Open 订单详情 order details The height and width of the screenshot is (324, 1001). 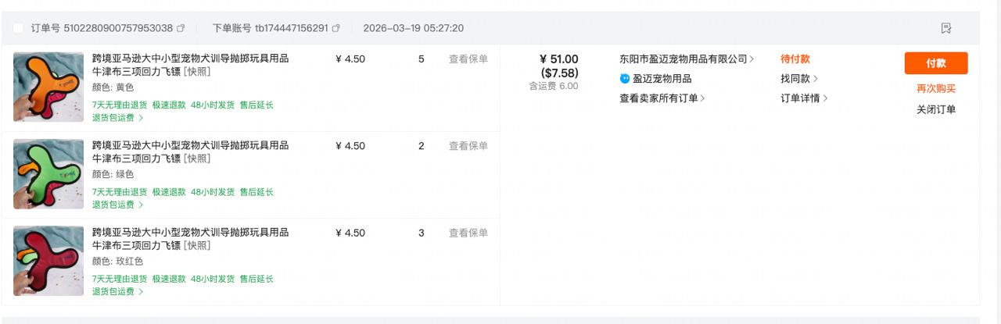click(x=803, y=98)
